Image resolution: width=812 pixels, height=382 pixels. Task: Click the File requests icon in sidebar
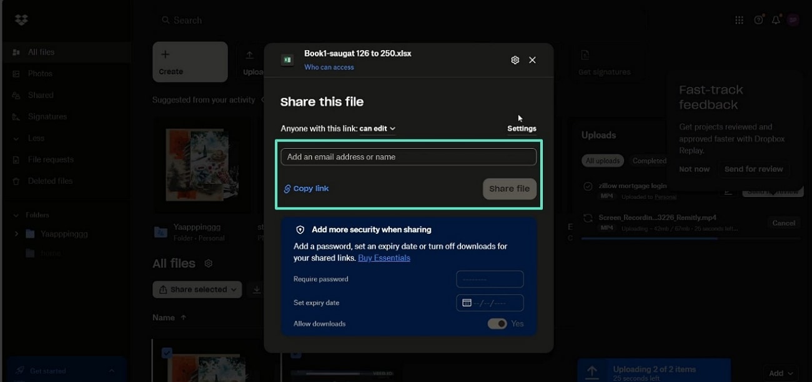click(16, 160)
